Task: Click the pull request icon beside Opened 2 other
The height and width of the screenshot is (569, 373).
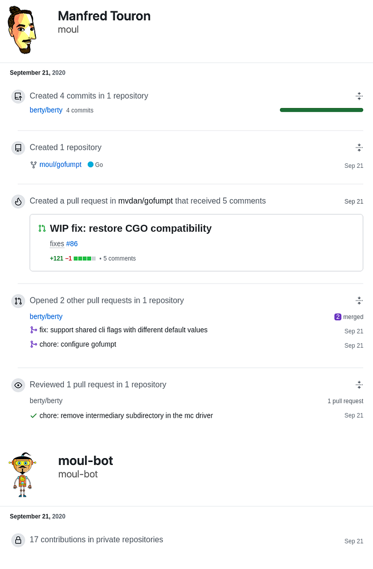Action: 18,301
